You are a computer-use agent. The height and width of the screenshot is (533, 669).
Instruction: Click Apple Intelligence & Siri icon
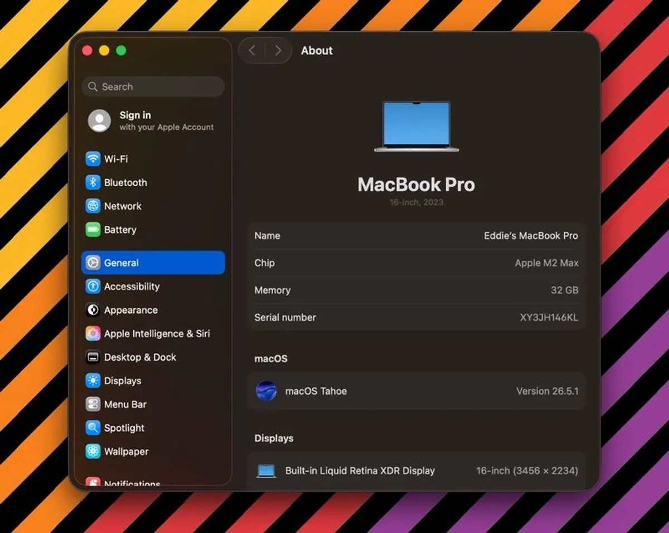click(x=93, y=333)
